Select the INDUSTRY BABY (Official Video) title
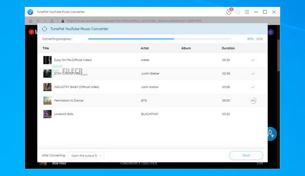The width and height of the screenshot is (305, 176). tap(77, 87)
